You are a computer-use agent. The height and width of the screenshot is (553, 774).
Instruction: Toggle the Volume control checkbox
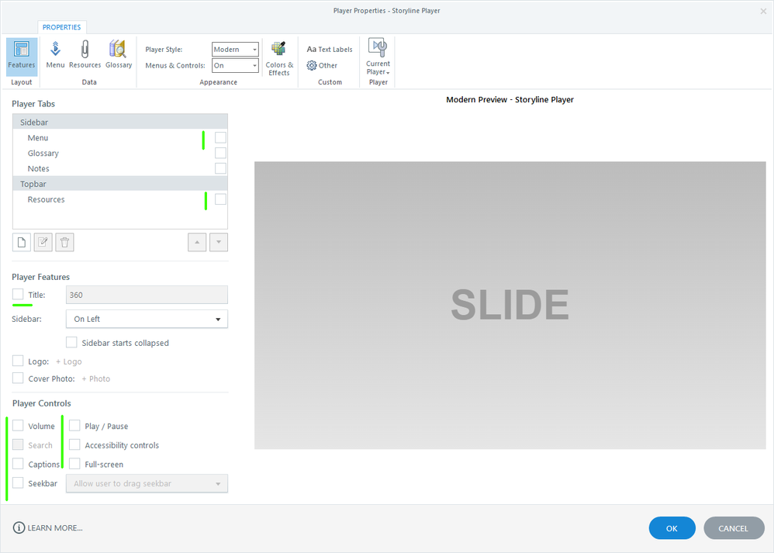[x=18, y=426]
